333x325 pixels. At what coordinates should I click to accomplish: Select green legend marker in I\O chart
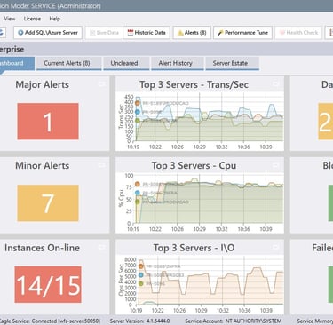[x=141, y=283]
